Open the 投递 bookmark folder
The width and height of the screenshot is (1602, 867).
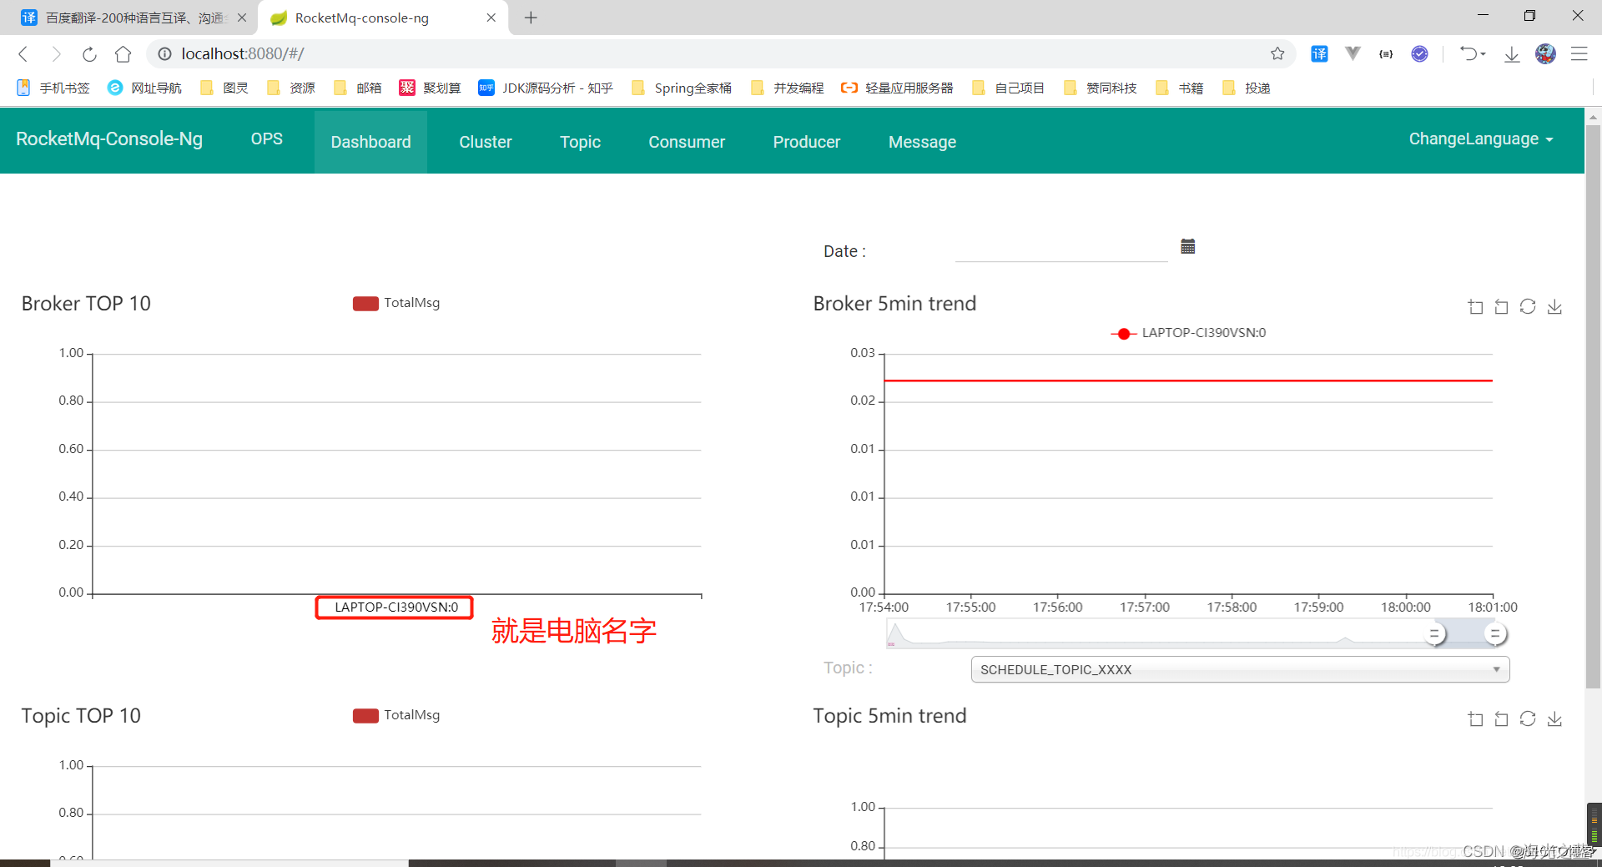click(x=1247, y=88)
